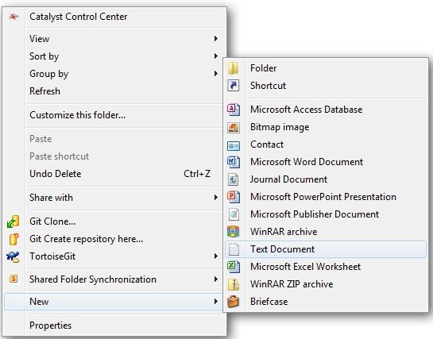Create a new Microsoft Access Database

[x=326, y=110]
